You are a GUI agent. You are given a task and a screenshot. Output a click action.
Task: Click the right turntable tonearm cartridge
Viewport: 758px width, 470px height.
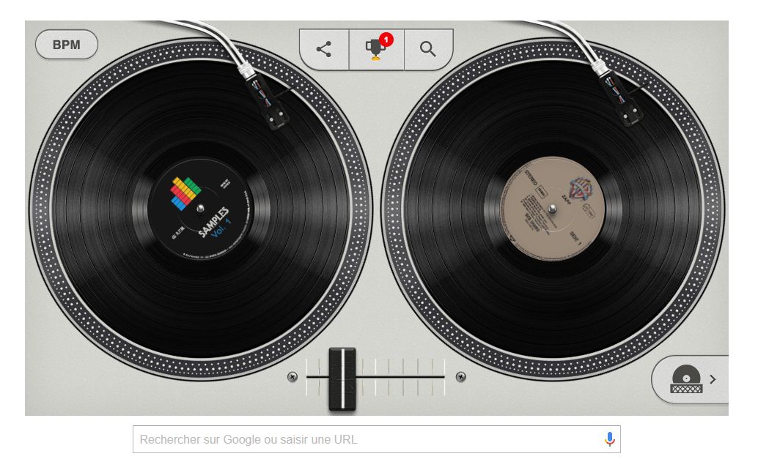(622, 98)
